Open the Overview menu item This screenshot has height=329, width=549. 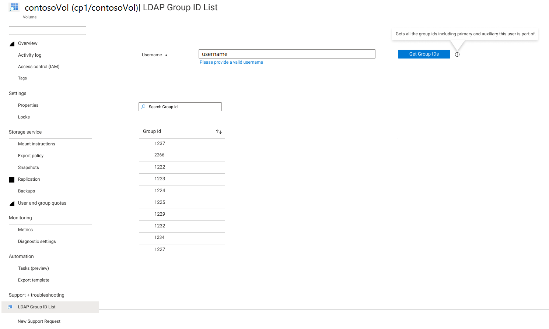28,43
